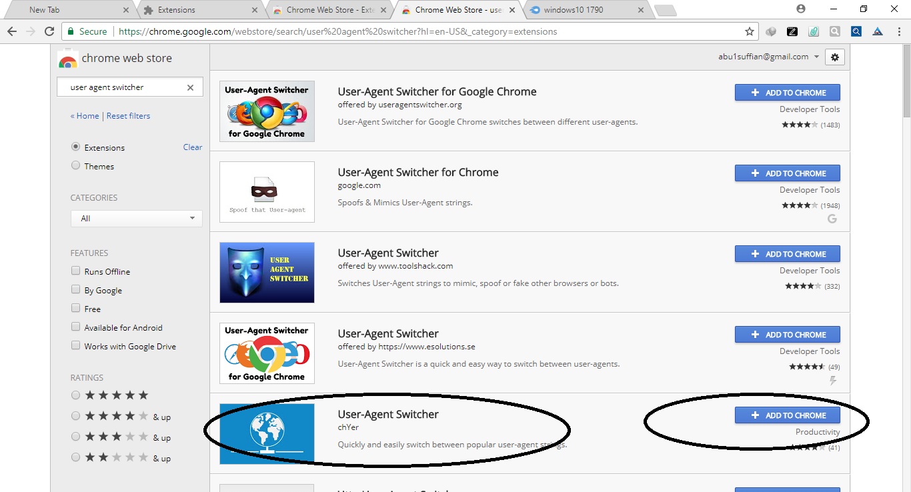The height and width of the screenshot is (492, 911).
Task: Open the blue mask toolshack thumbnail
Action: [267, 273]
